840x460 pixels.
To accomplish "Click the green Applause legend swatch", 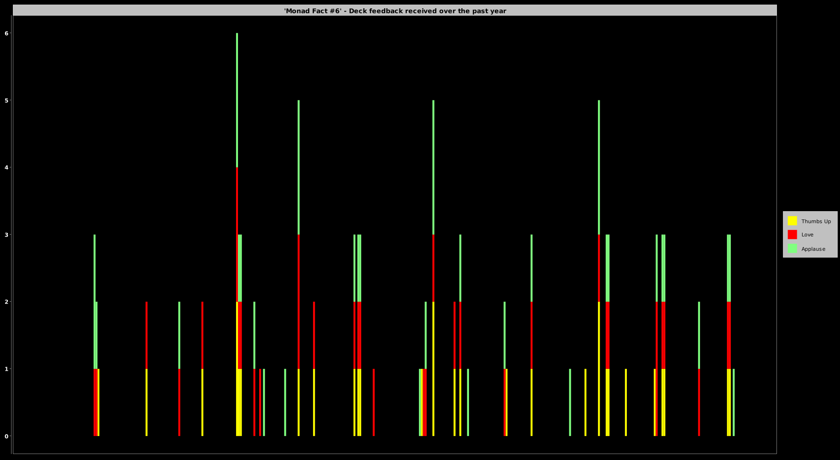I will pyautogui.click(x=792, y=248).
